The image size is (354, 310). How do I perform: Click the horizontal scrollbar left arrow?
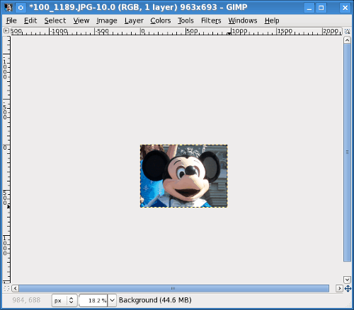(x=15, y=288)
